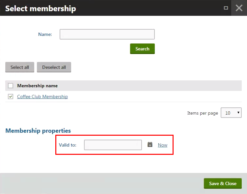
Task: Maximize the Select membership dialog
Action: pyautogui.click(x=226, y=8)
